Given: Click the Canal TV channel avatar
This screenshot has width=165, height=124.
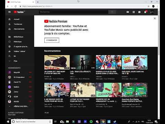Looking at the screenshot, I should tap(10, 82).
